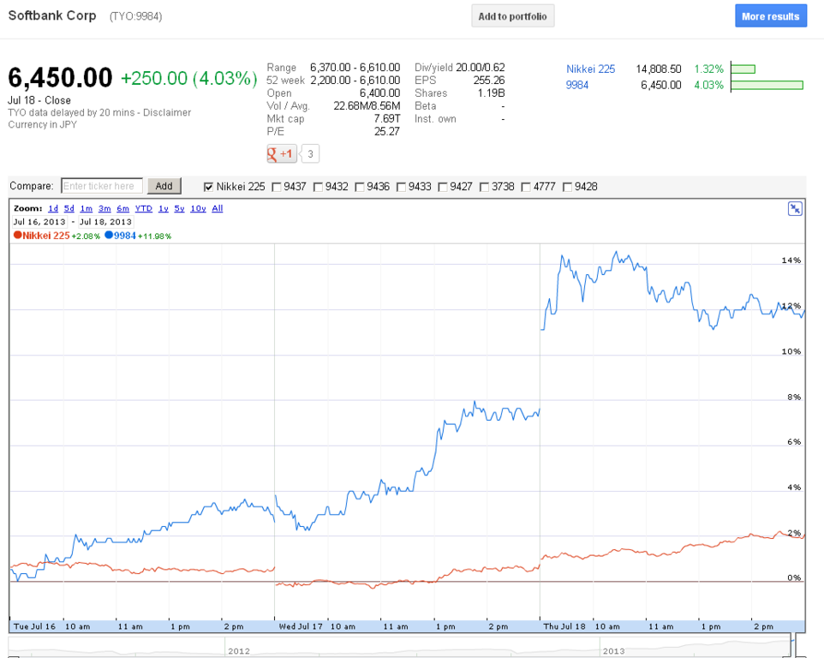This screenshot has height=658, width=824.
Task: Open the Disclaimer link
Action: (166, 112)
